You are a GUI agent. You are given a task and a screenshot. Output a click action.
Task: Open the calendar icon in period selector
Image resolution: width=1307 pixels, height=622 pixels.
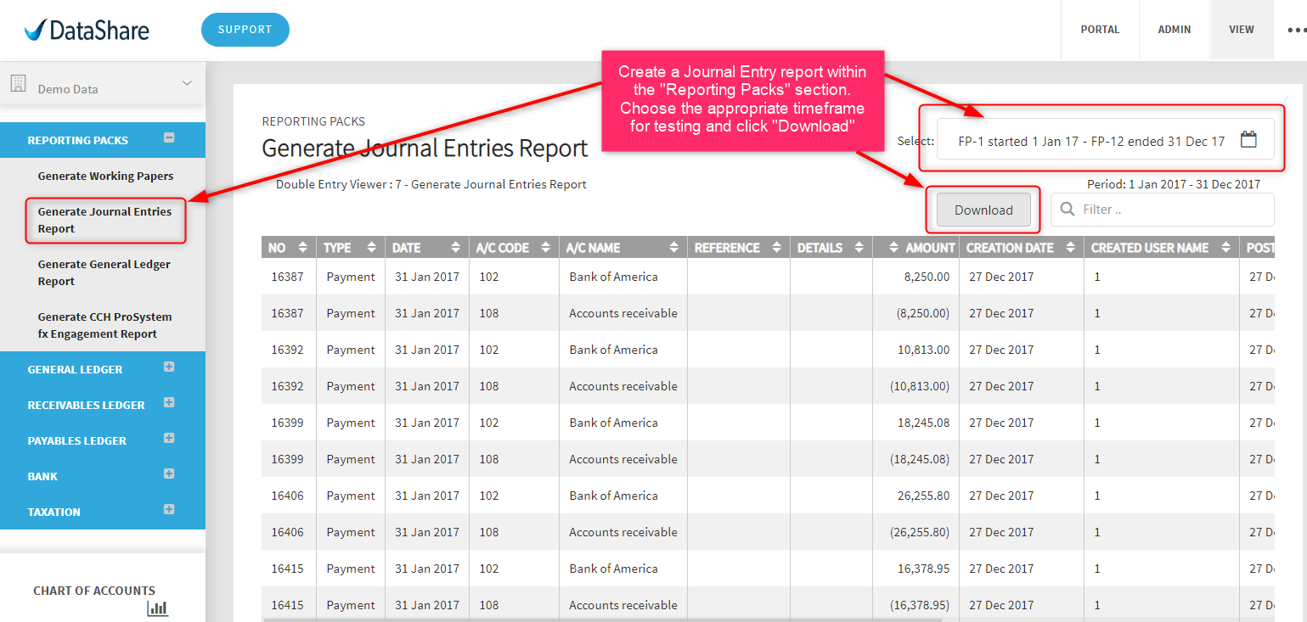coord(1248,141)
